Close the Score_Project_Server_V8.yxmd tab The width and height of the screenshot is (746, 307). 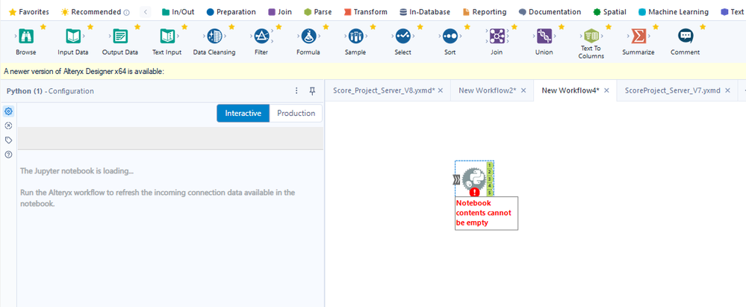(441, 90)
